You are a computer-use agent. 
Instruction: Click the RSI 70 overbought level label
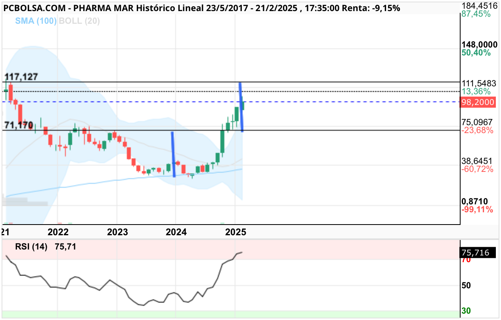(x=466, y=260)
